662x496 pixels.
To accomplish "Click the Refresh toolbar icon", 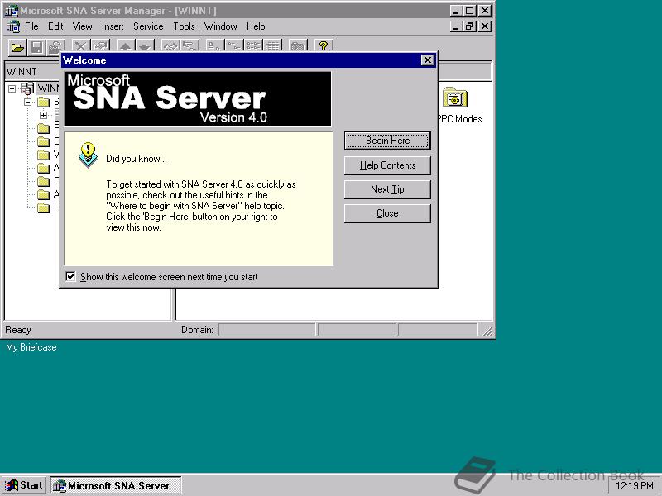I will (x=55, y=47).
